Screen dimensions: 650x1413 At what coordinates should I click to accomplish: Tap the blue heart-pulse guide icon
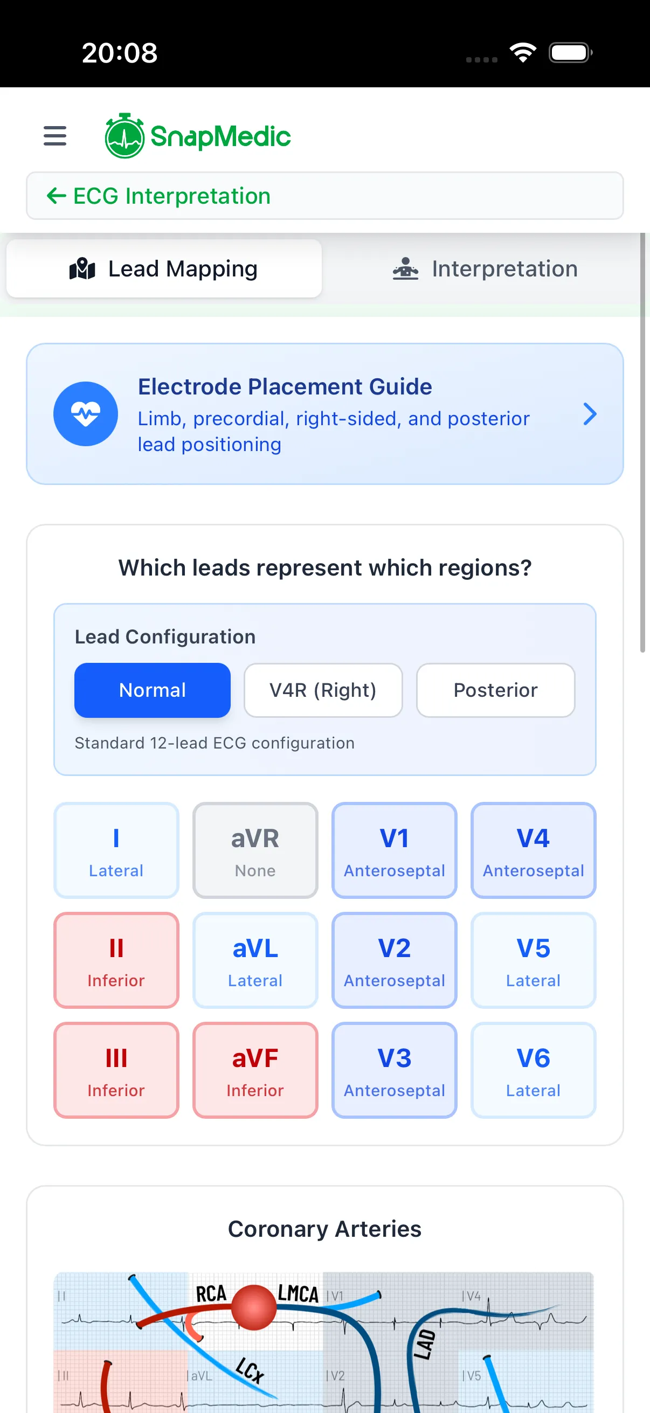tap(86, 414)
